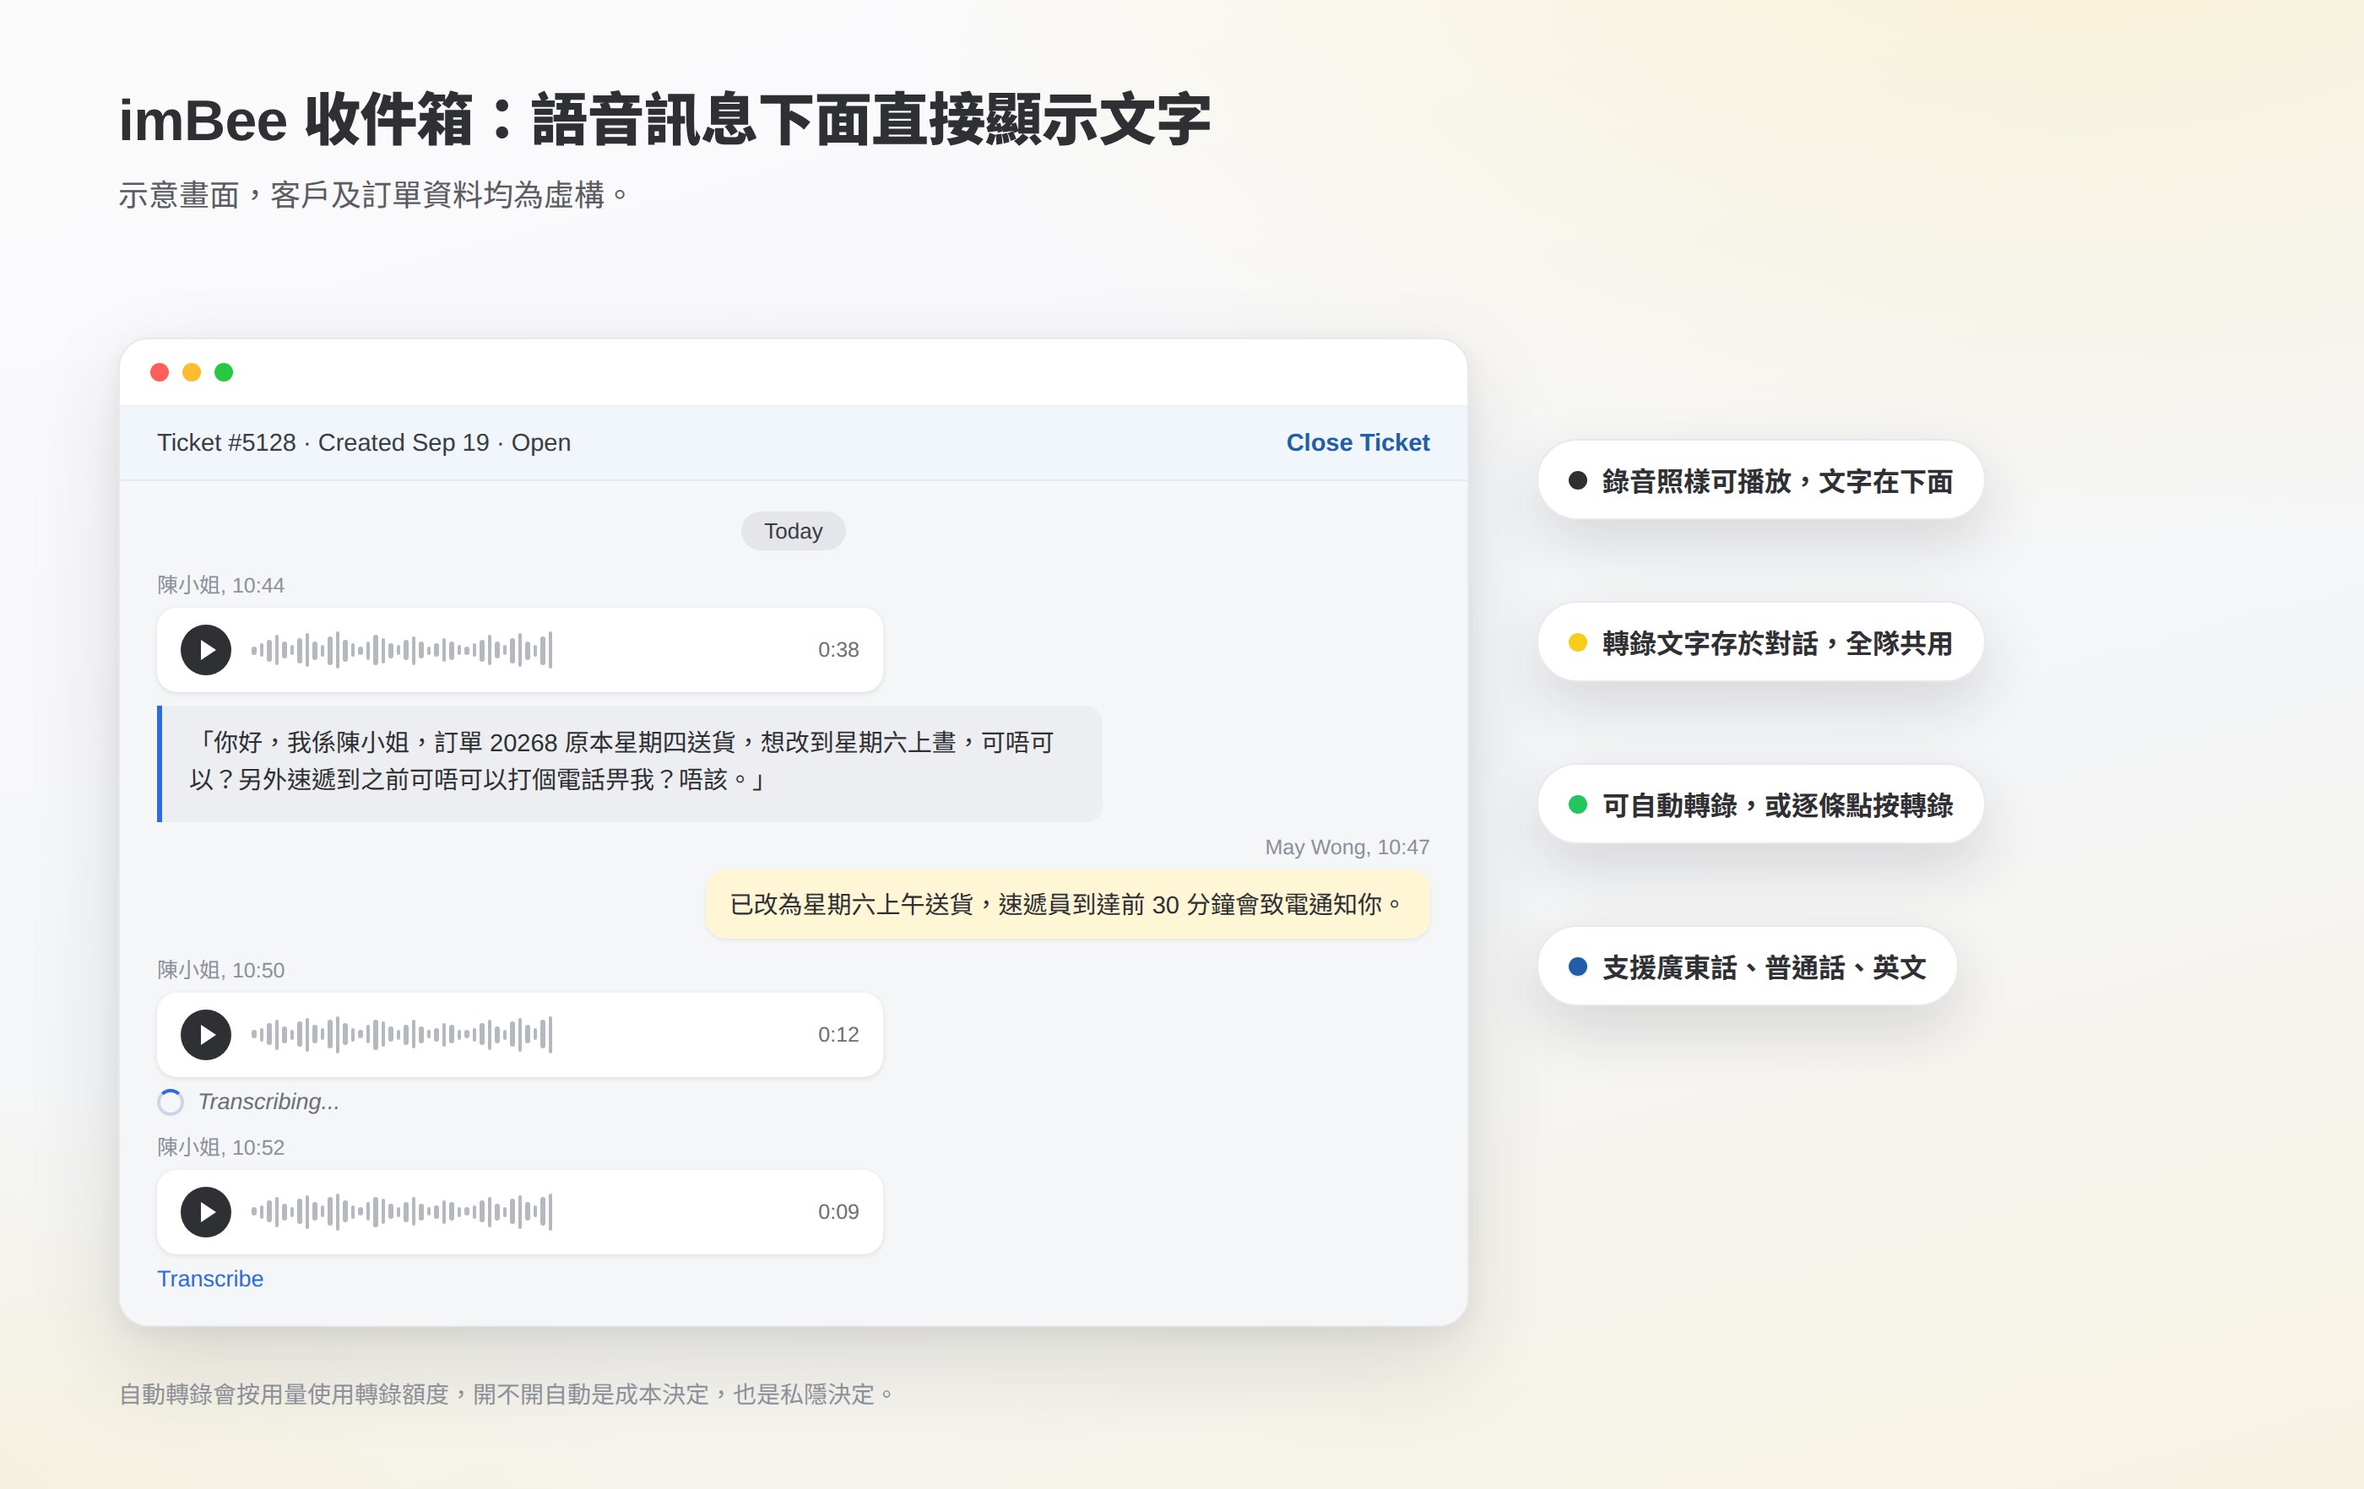Click the pill 錄音照樣可播放，文字在下面
The image size is (2364, 1489).
click(1760, 480)
